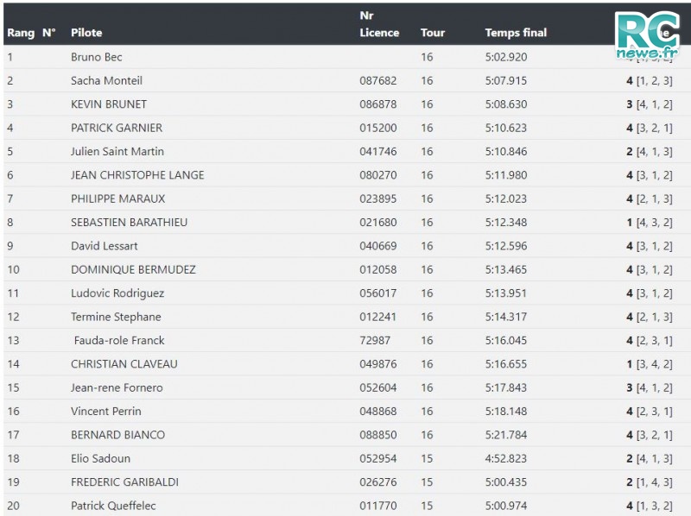Click the Pilote column header

(86, 33)
